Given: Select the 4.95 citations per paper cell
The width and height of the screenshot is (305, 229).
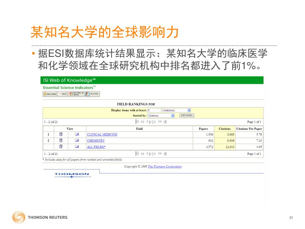Looking at the screenshot, I should click(249, 147).
